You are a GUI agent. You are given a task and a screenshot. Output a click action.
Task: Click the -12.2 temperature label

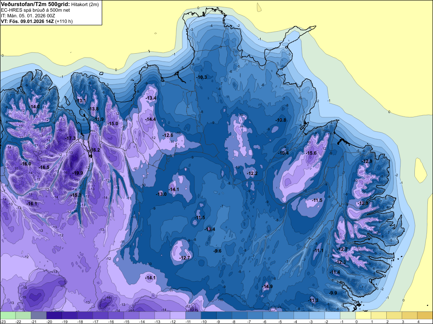252,173
